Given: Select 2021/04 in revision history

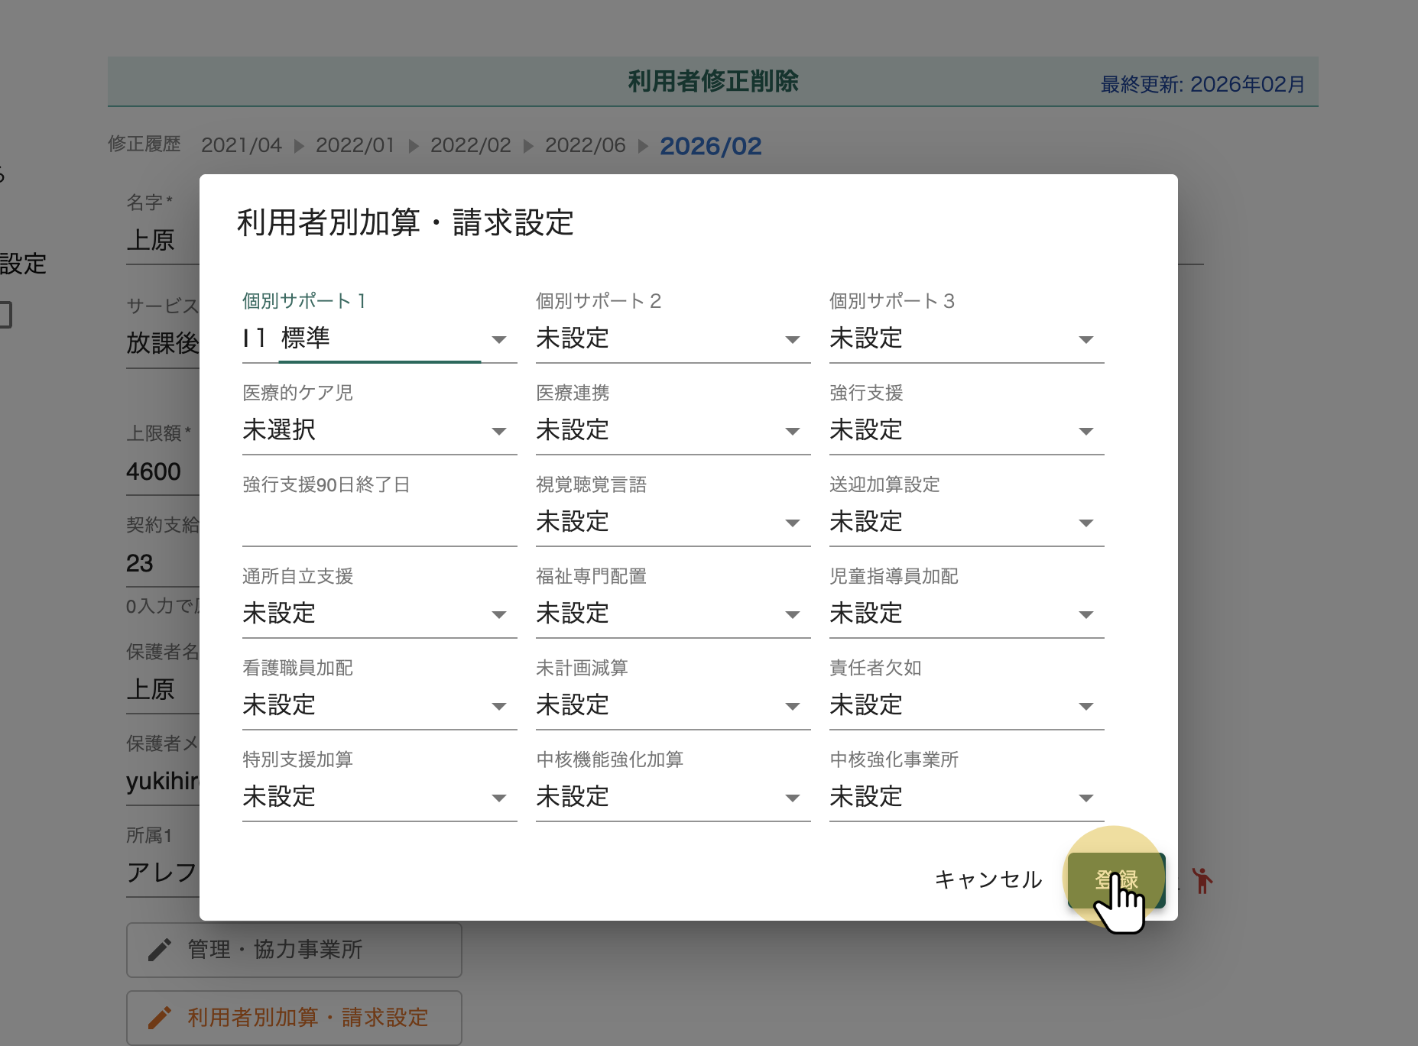Looking at the screenshot, I should (x=241, y=145).
